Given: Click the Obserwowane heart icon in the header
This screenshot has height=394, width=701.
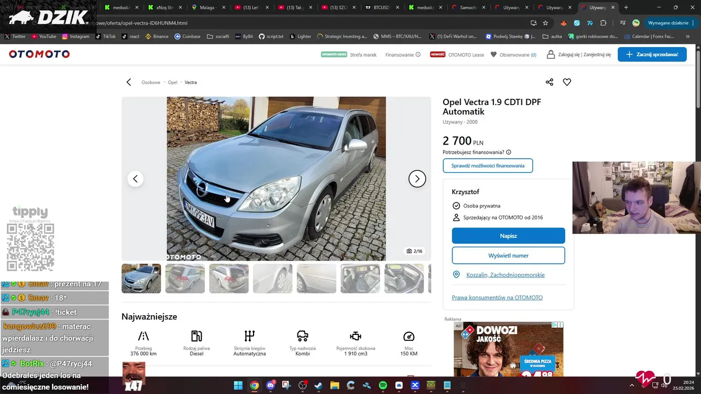Looking at the screenshot, I should [493, 55].
